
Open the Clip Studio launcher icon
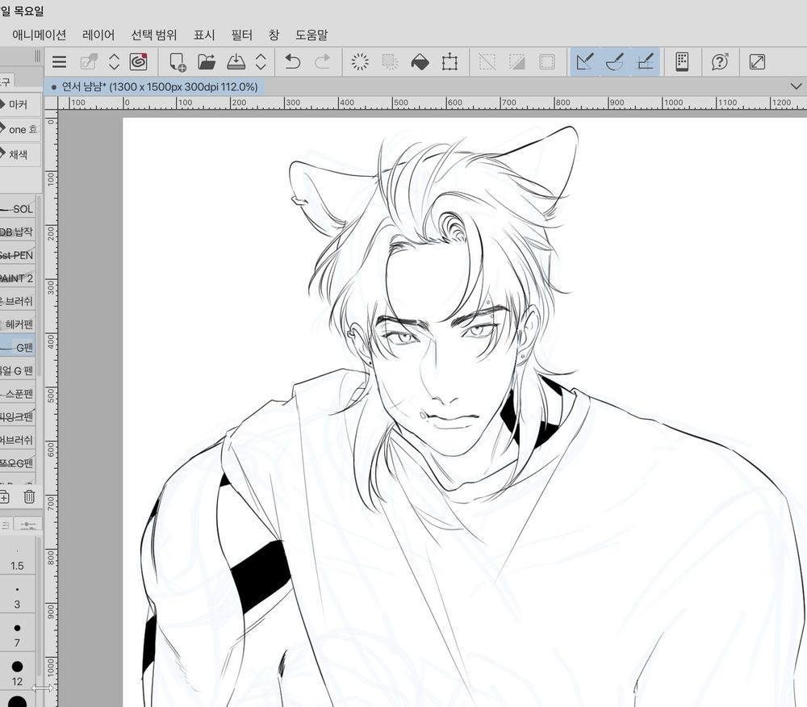point(138,62)
